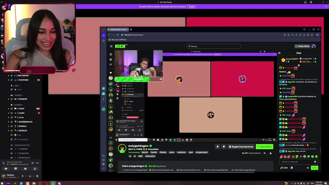Join the LA BOCINITA voice channel
Image resolution: width=329 pixels, height=185 pixels.
coord(24,139)
